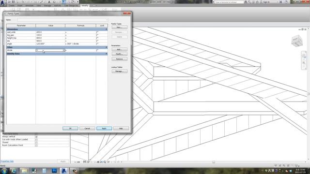This screenshot has height=174, width=310.
Task: Launch Internet Explorer from taskbar
Action: [14, 171]
